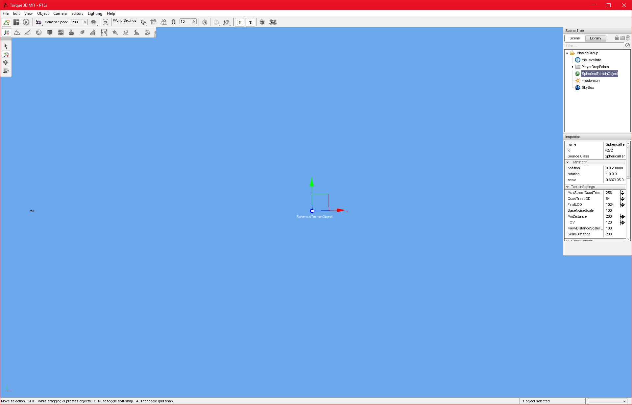Open the Material Editor sphere icon

pos(39,32)
